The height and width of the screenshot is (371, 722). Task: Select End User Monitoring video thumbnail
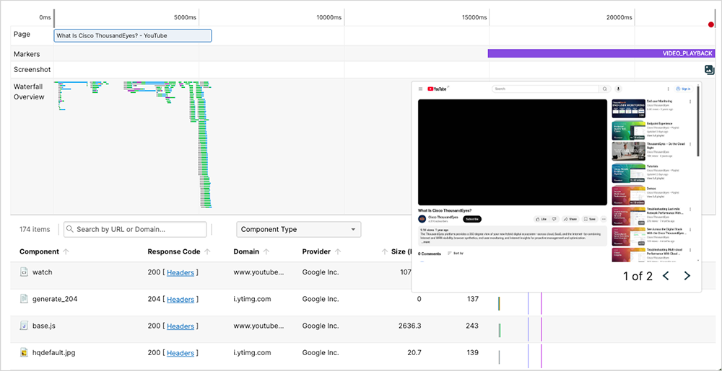628,109
